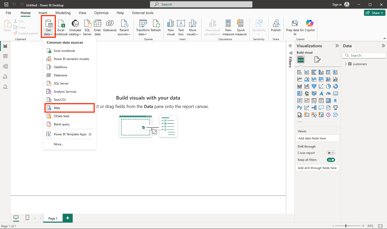Insert a New visual
This screenshot has height=229, width=387.
point(171,28)
